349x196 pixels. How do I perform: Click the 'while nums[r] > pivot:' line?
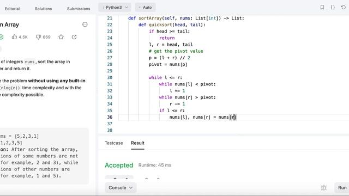[188, 97]
